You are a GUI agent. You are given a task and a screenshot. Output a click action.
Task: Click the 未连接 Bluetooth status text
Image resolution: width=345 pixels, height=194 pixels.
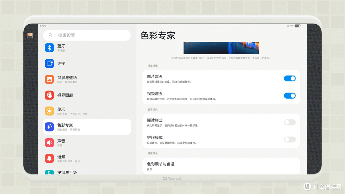tap(61, 50)
